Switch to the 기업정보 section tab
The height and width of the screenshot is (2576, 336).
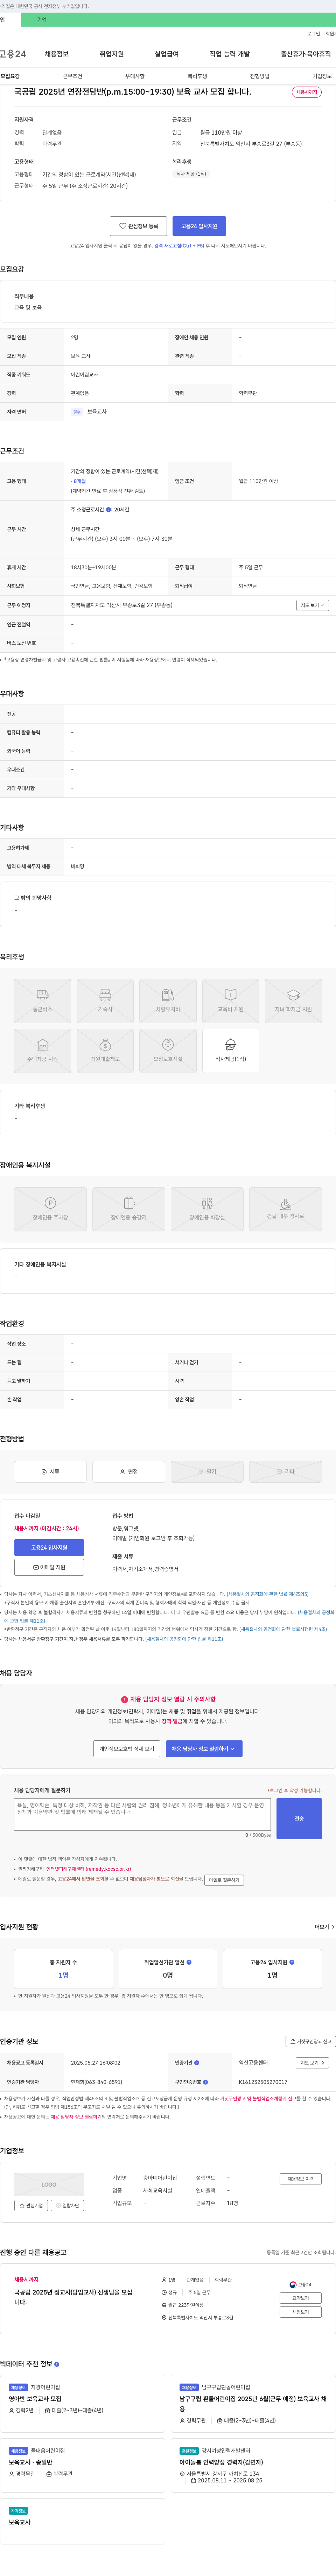322,76
